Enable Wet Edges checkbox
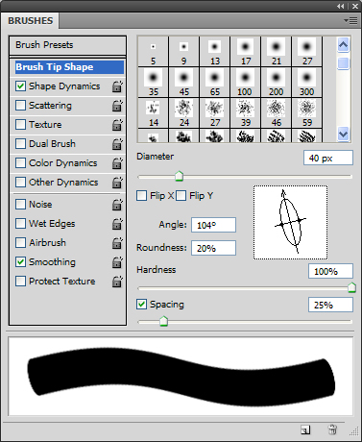 click(20, 224)
